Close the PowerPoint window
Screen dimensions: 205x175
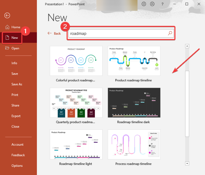pos(199,4)
